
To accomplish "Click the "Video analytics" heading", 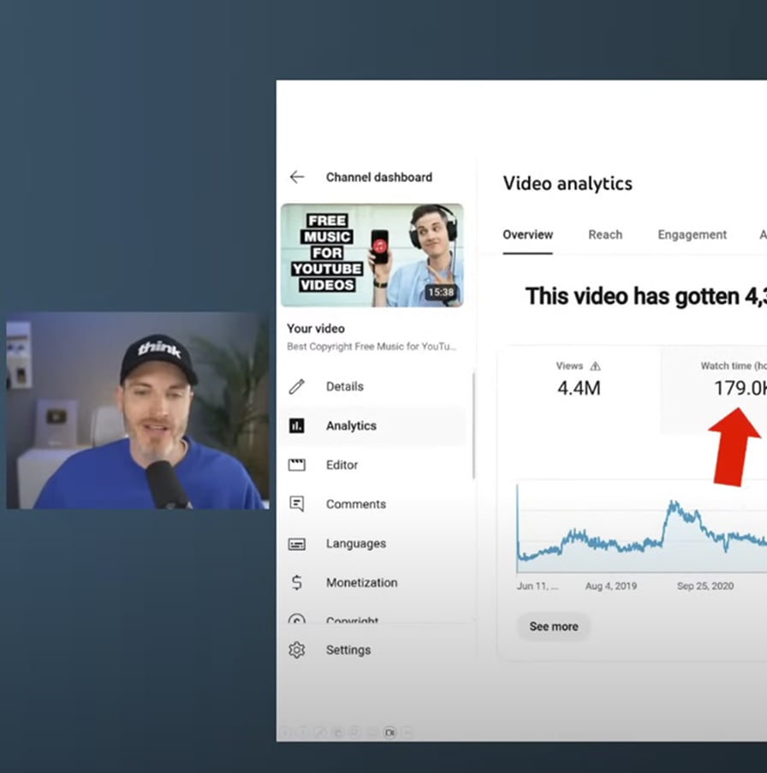I will [x=568, y=183].
